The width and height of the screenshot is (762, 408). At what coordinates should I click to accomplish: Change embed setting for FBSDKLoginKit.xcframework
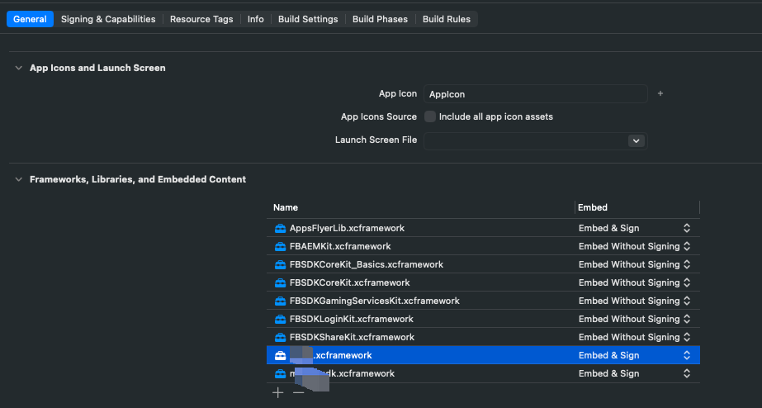(686, 319)
